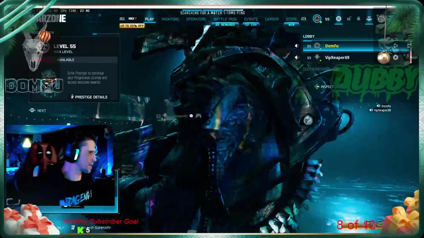This screenshot has width=424, height=238.
Task: Click the LOBBY heading
Action: pyautogui.click(x=309, y=36)
